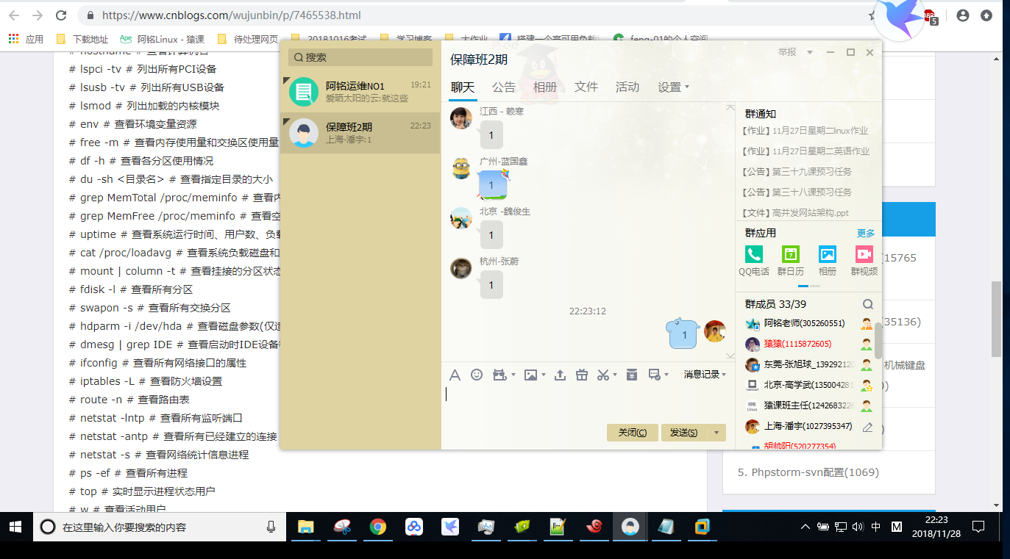Open the 下载地址 bookmark
The width and height of the screenshot is (1010, 559).
tap(82, 39)
